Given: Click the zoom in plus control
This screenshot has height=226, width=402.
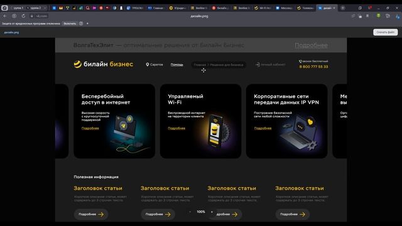Looking at the screenshot, I should click(212, 212).
